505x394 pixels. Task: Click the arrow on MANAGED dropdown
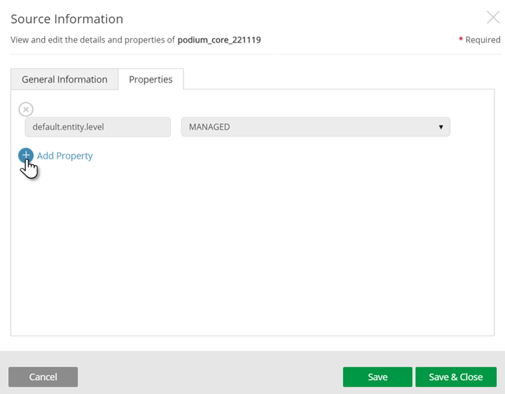click(x=440, y=127)
